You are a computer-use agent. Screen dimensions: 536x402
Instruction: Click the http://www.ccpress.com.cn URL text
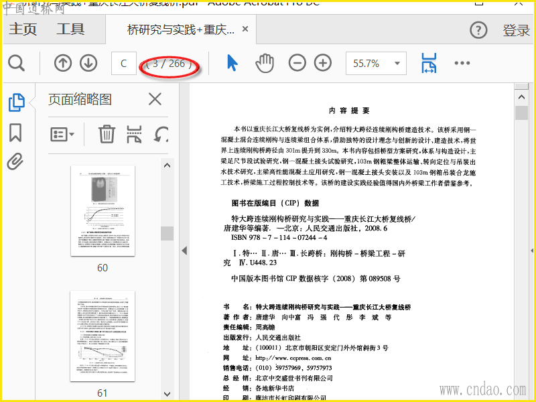pyautogui.click(x=293, y=358)
